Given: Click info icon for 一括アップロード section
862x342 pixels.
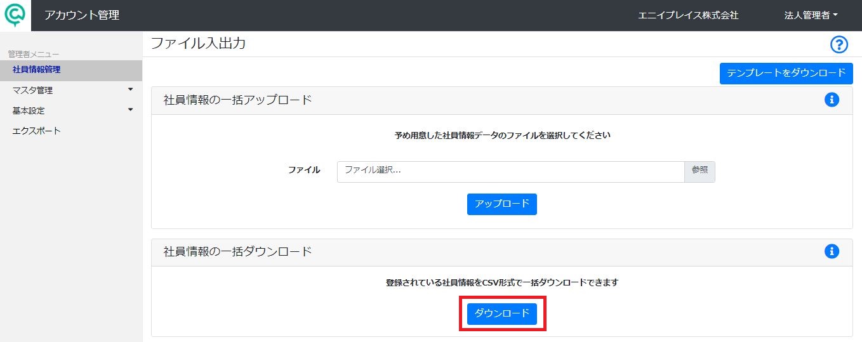Looking at the screenshot, I should pyautogui.click(x=832, y=100).
